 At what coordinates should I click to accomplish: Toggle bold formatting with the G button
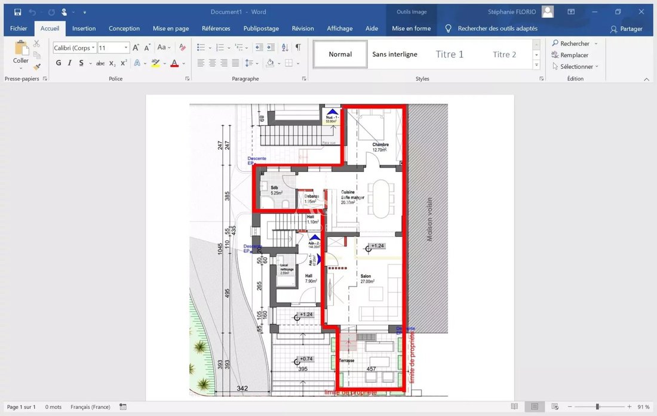59,63
